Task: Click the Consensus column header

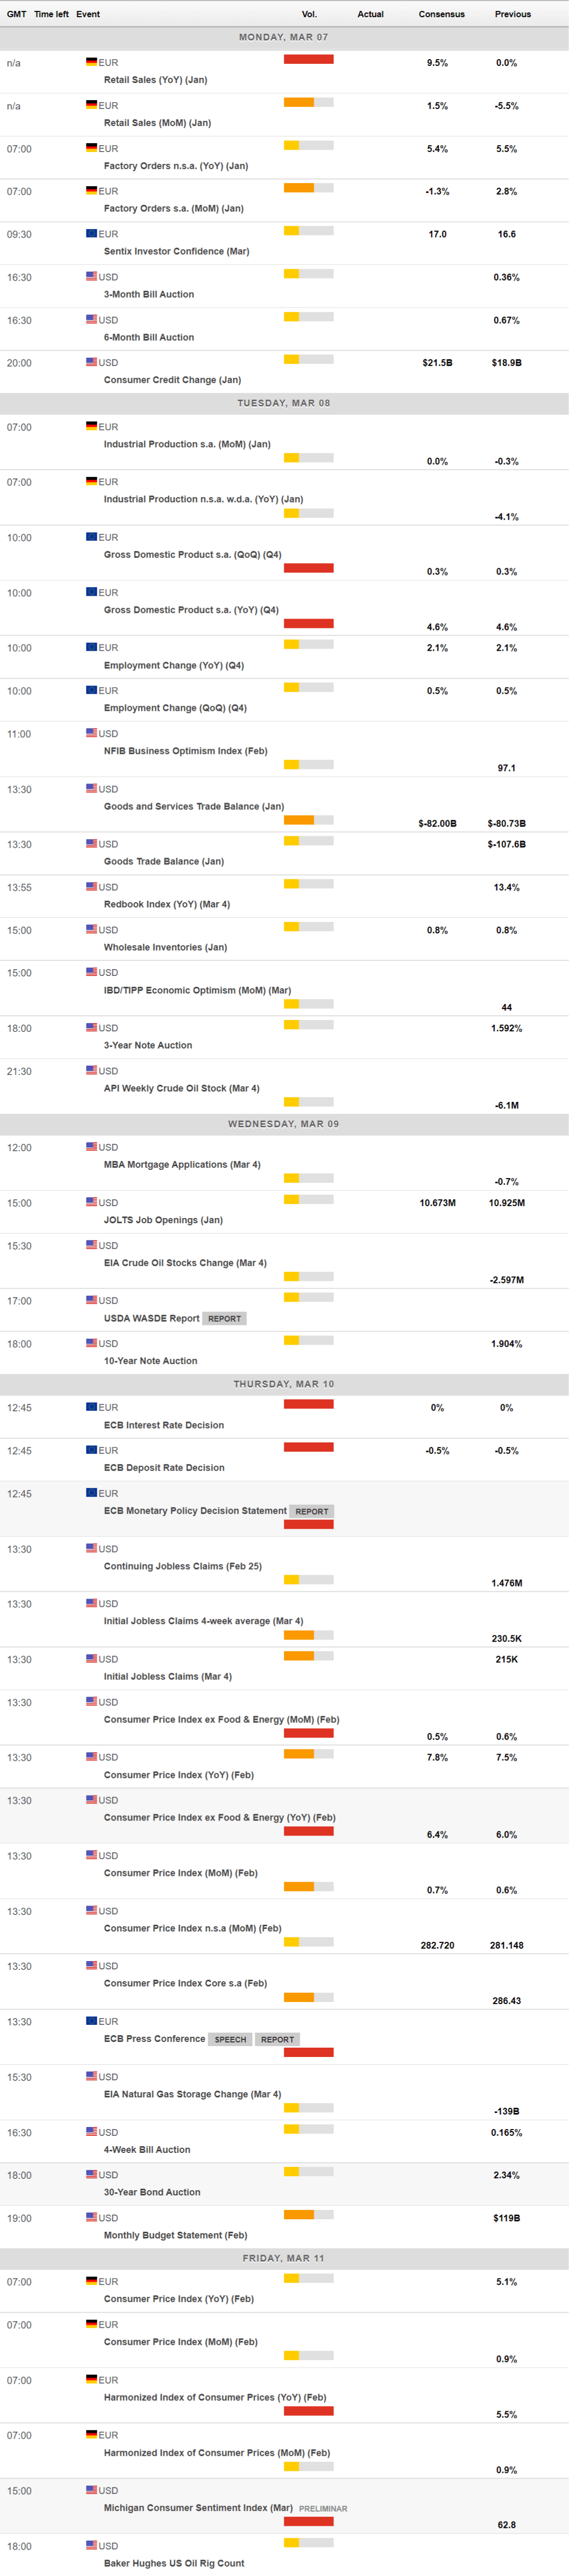Action: (x=441, y=14)
